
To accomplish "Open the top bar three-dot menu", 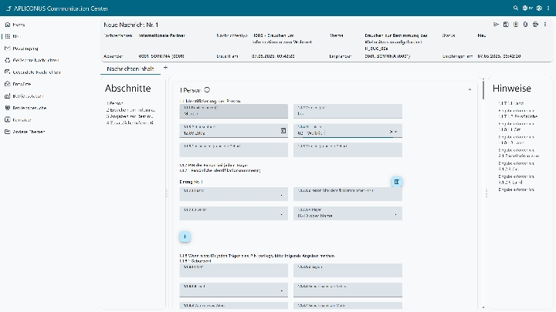I will point(548,8).
